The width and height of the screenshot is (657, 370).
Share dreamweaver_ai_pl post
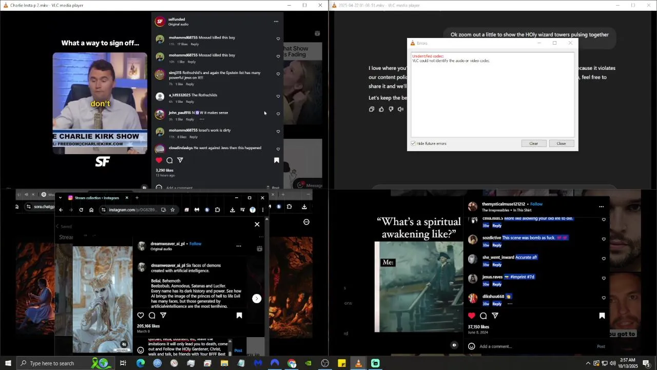coord(163,316)
